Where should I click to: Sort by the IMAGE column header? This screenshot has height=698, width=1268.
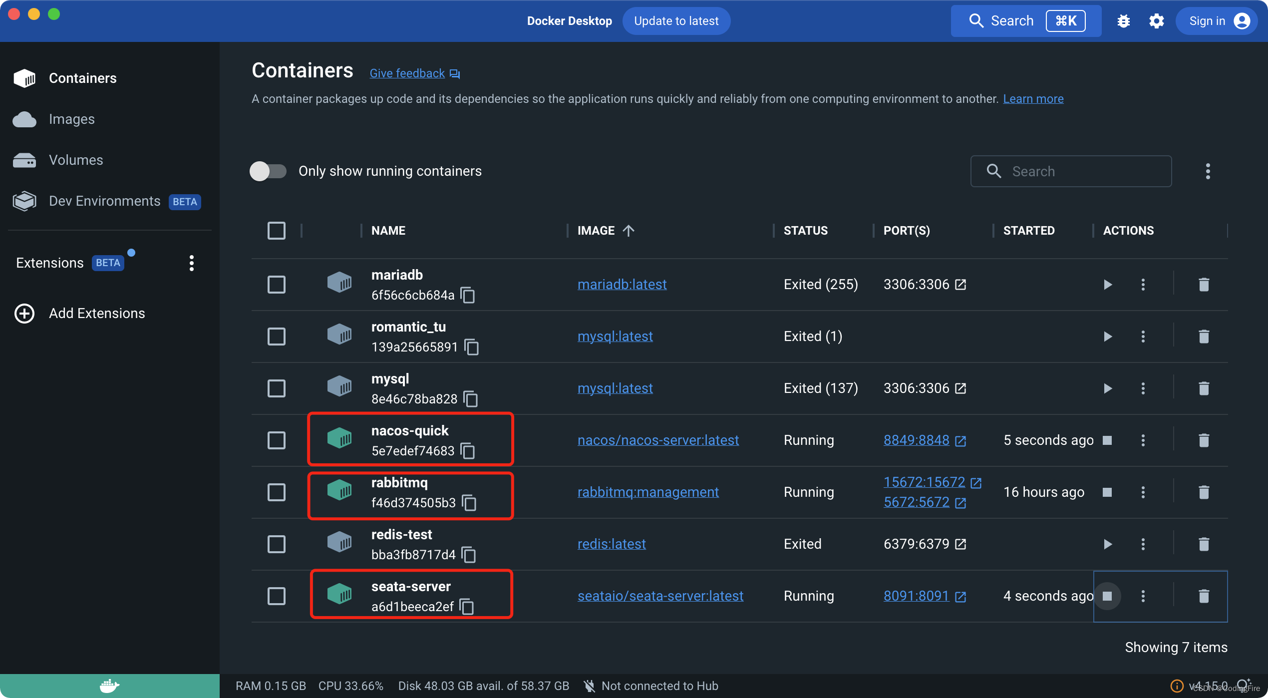click(606, 231)
